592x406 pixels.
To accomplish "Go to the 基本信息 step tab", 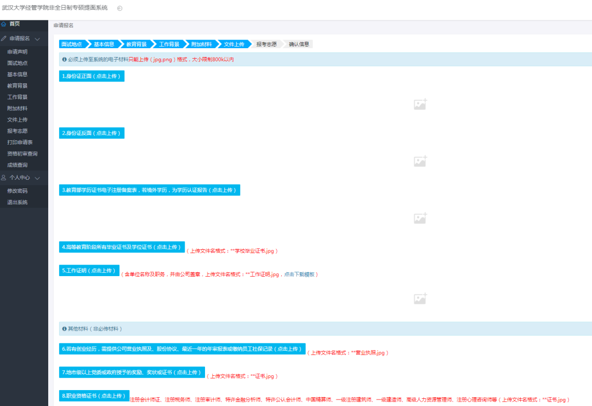I will [104, 44].
